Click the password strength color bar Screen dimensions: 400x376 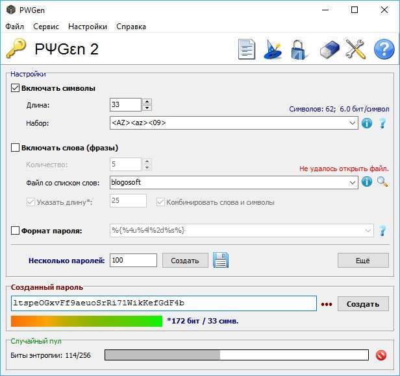pyautogui.click(x=87, y=322)
